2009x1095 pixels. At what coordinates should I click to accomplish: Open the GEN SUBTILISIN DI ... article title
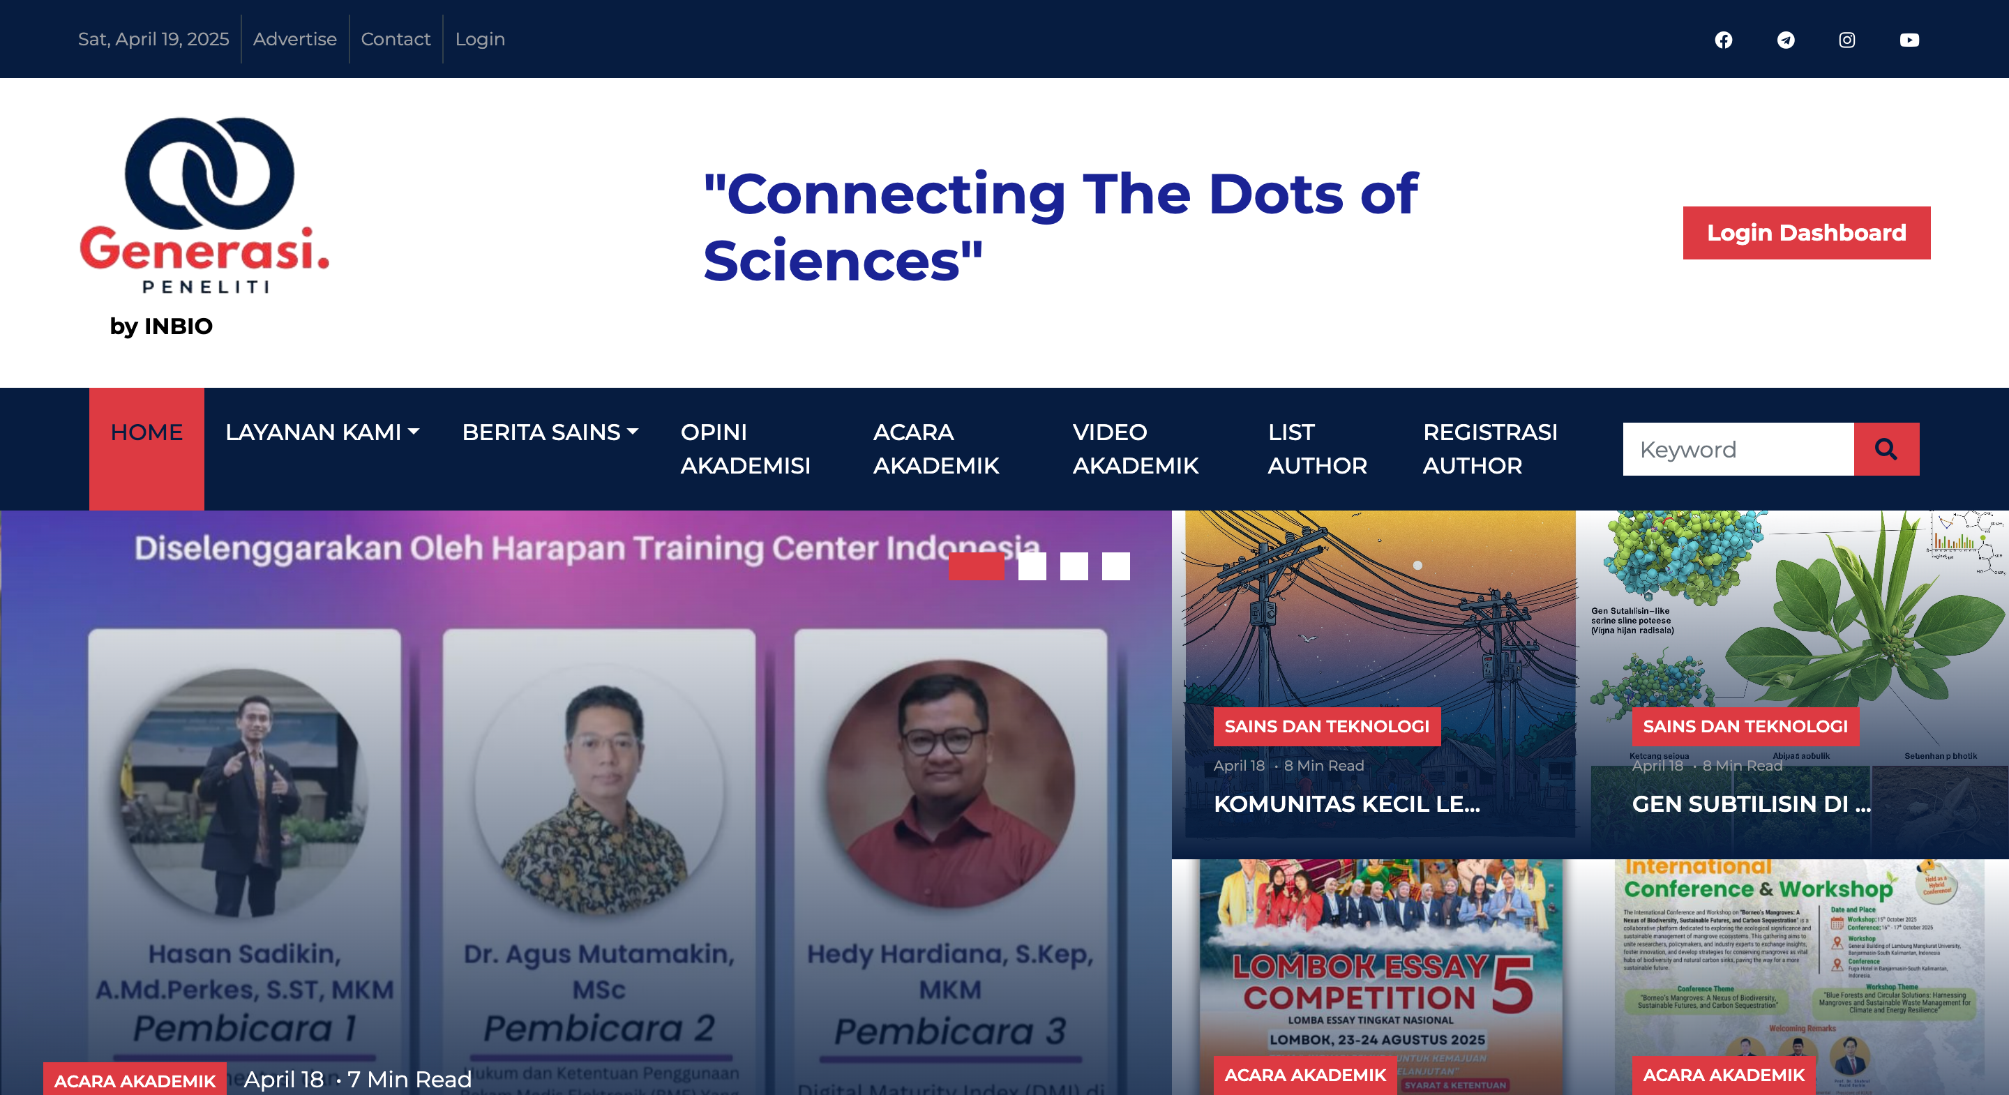[1751, 804]
